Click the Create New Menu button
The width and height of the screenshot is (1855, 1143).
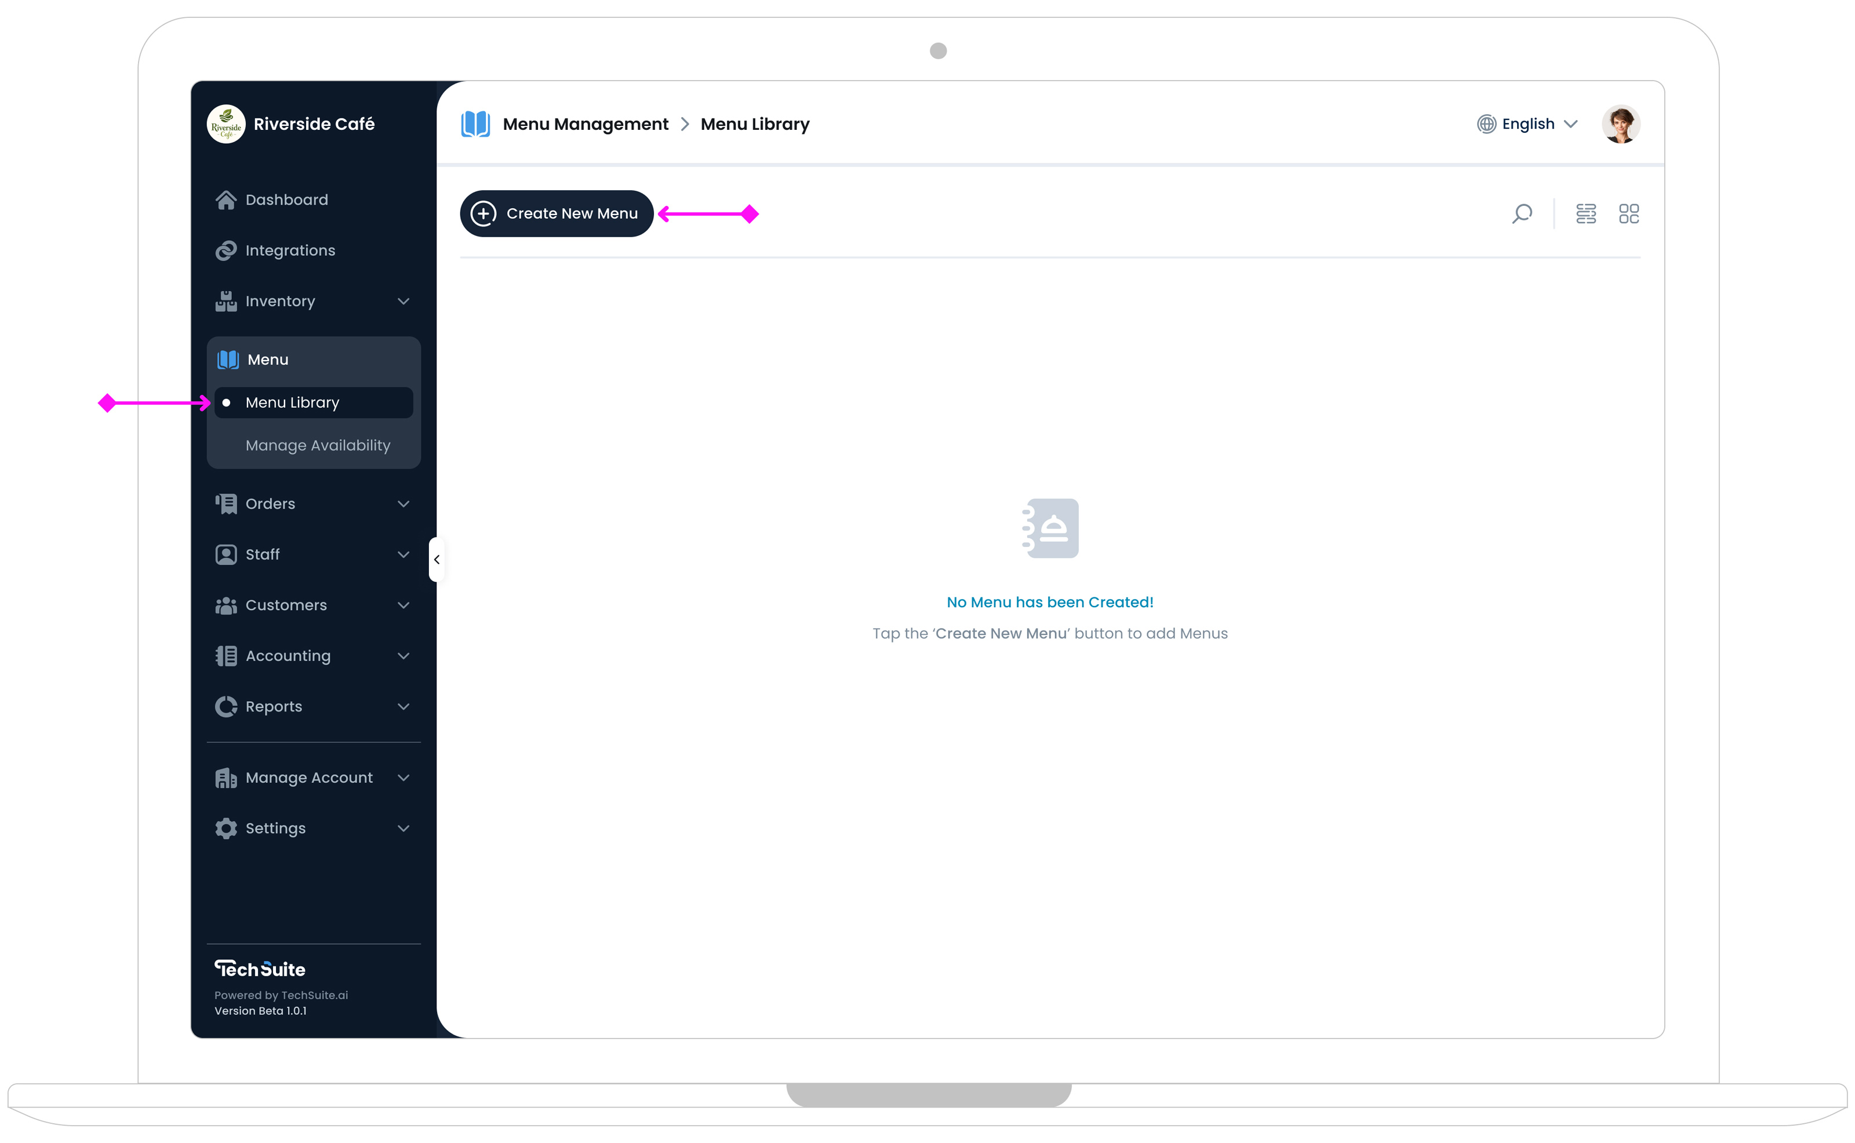pyautogui.click(x=556, y=214)
